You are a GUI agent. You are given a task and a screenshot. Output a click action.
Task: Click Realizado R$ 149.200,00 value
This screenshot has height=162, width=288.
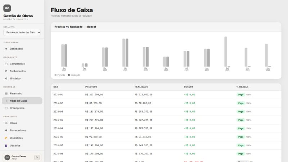tap(143, 145)
